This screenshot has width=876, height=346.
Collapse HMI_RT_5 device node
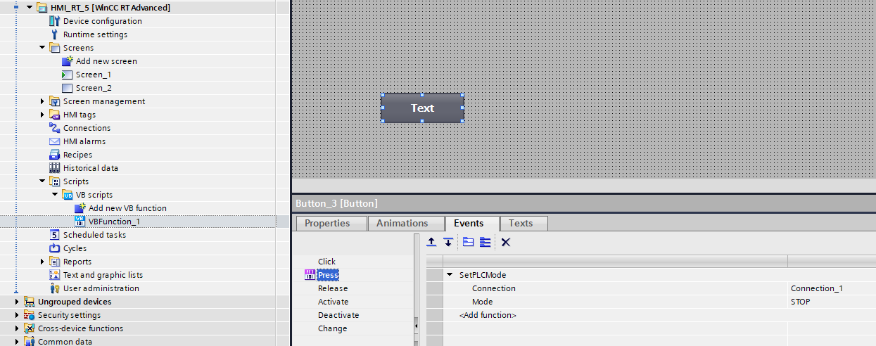coord(29,8)
